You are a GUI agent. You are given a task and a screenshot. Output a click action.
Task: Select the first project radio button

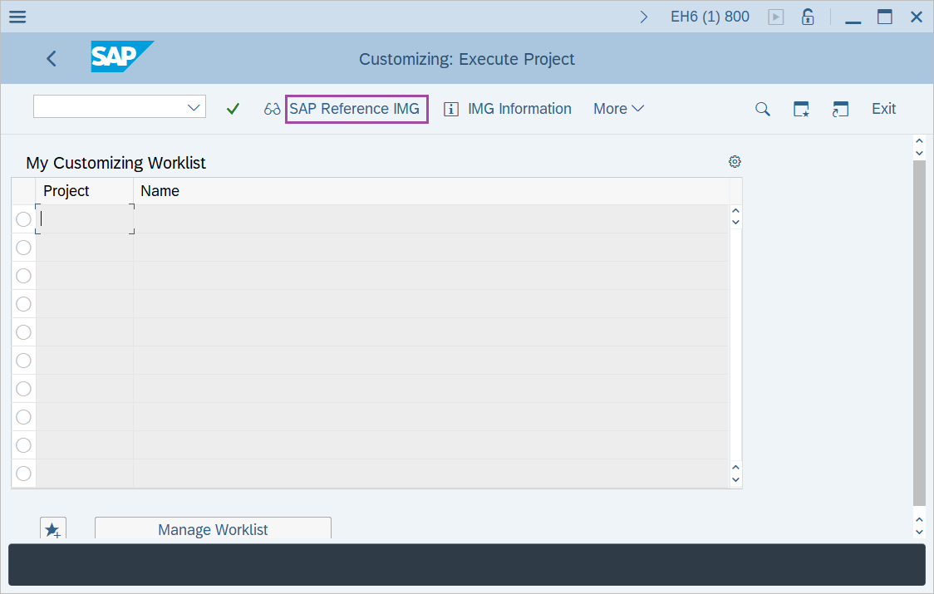[23, 218]
